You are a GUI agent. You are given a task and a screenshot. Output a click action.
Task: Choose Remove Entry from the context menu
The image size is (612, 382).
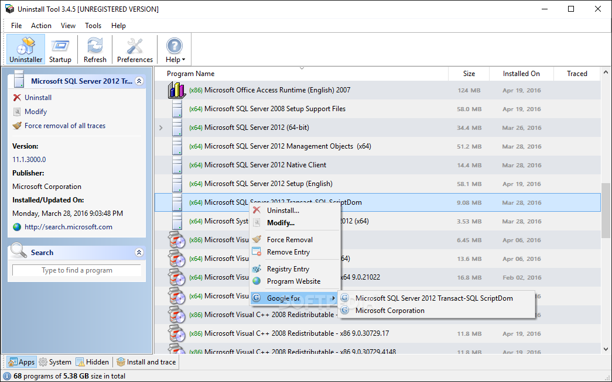pyautogui.click(x=289, y=252)
